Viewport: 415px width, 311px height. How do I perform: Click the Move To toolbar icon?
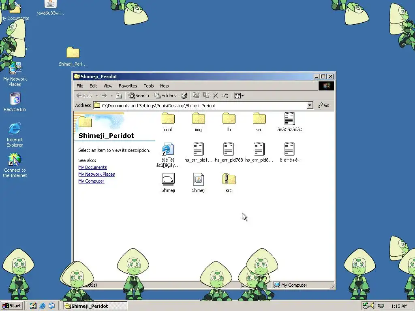point(196,96)
